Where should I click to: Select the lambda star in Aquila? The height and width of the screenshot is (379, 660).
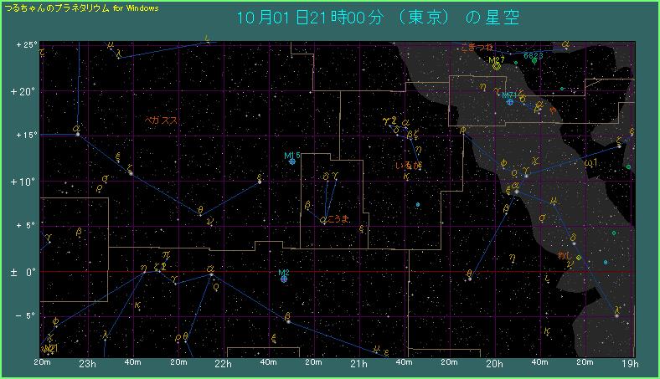click(x=617, y=315)
